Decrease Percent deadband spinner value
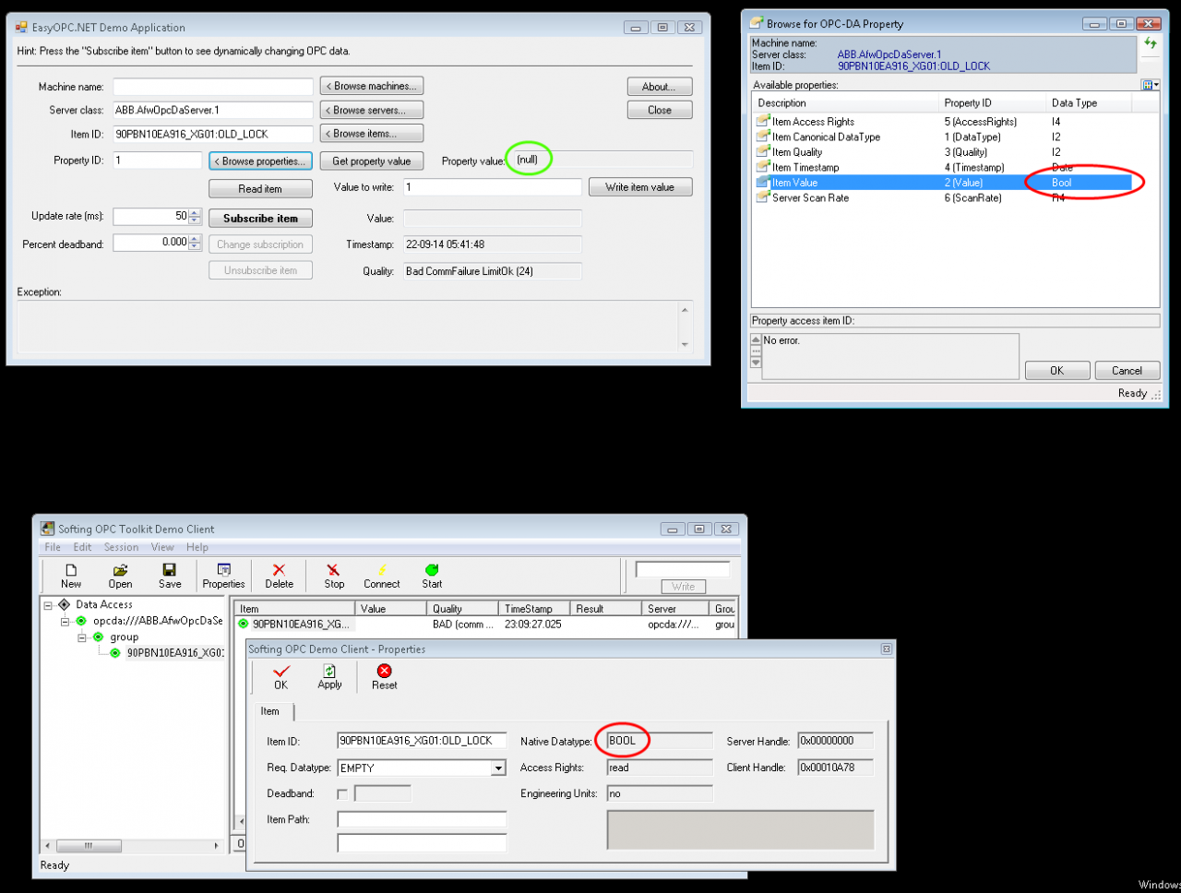 coord(195,246)
